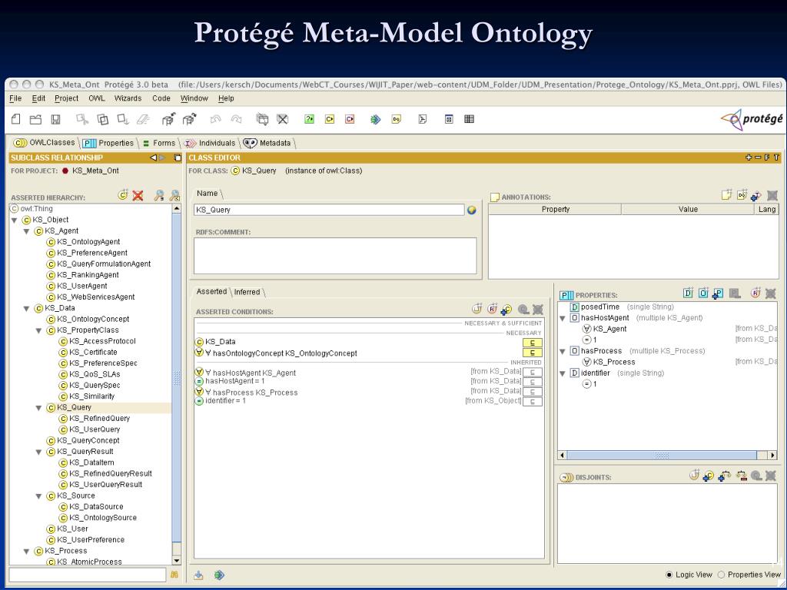Click the first icon in the Disjoints toolbar
Screen dimensions: 787x590
coord(694,475)
